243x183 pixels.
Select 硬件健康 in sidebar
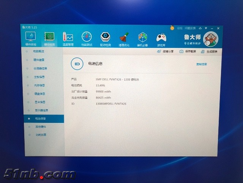pyautogui.click(x=39, y=60)
